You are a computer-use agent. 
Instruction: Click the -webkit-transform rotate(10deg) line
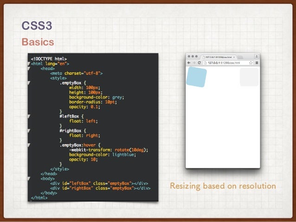click(109, 150)
